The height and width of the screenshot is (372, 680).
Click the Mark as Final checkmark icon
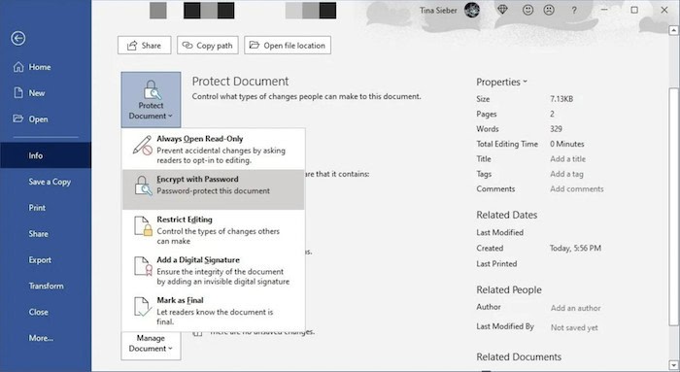point(143,307)
